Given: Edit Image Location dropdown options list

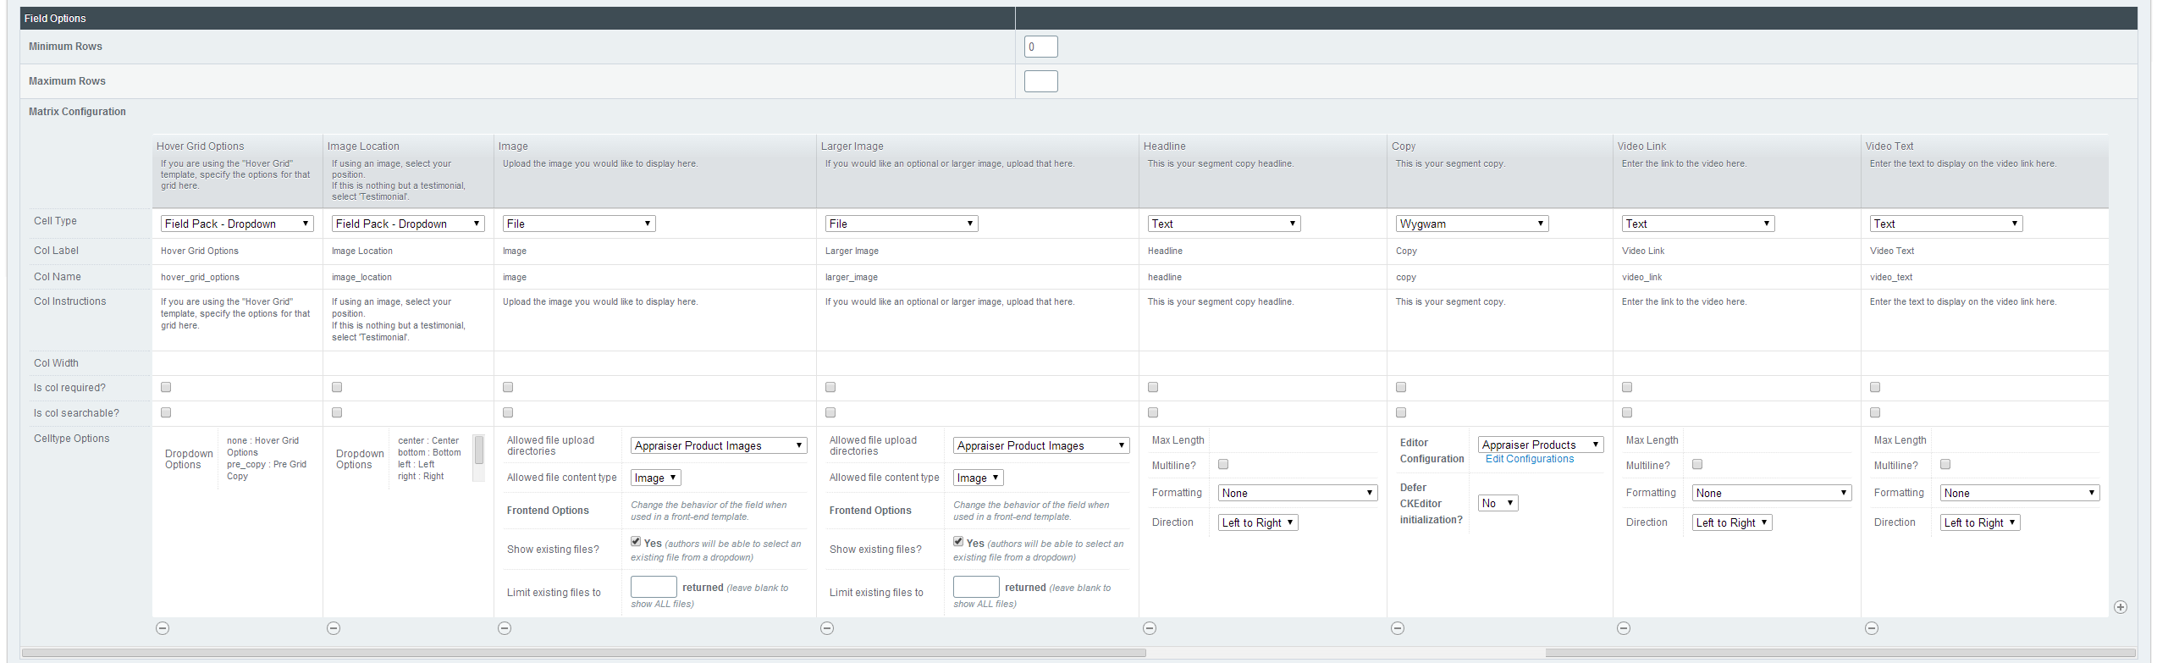Looking at the screenshot, I should point(429,458).
